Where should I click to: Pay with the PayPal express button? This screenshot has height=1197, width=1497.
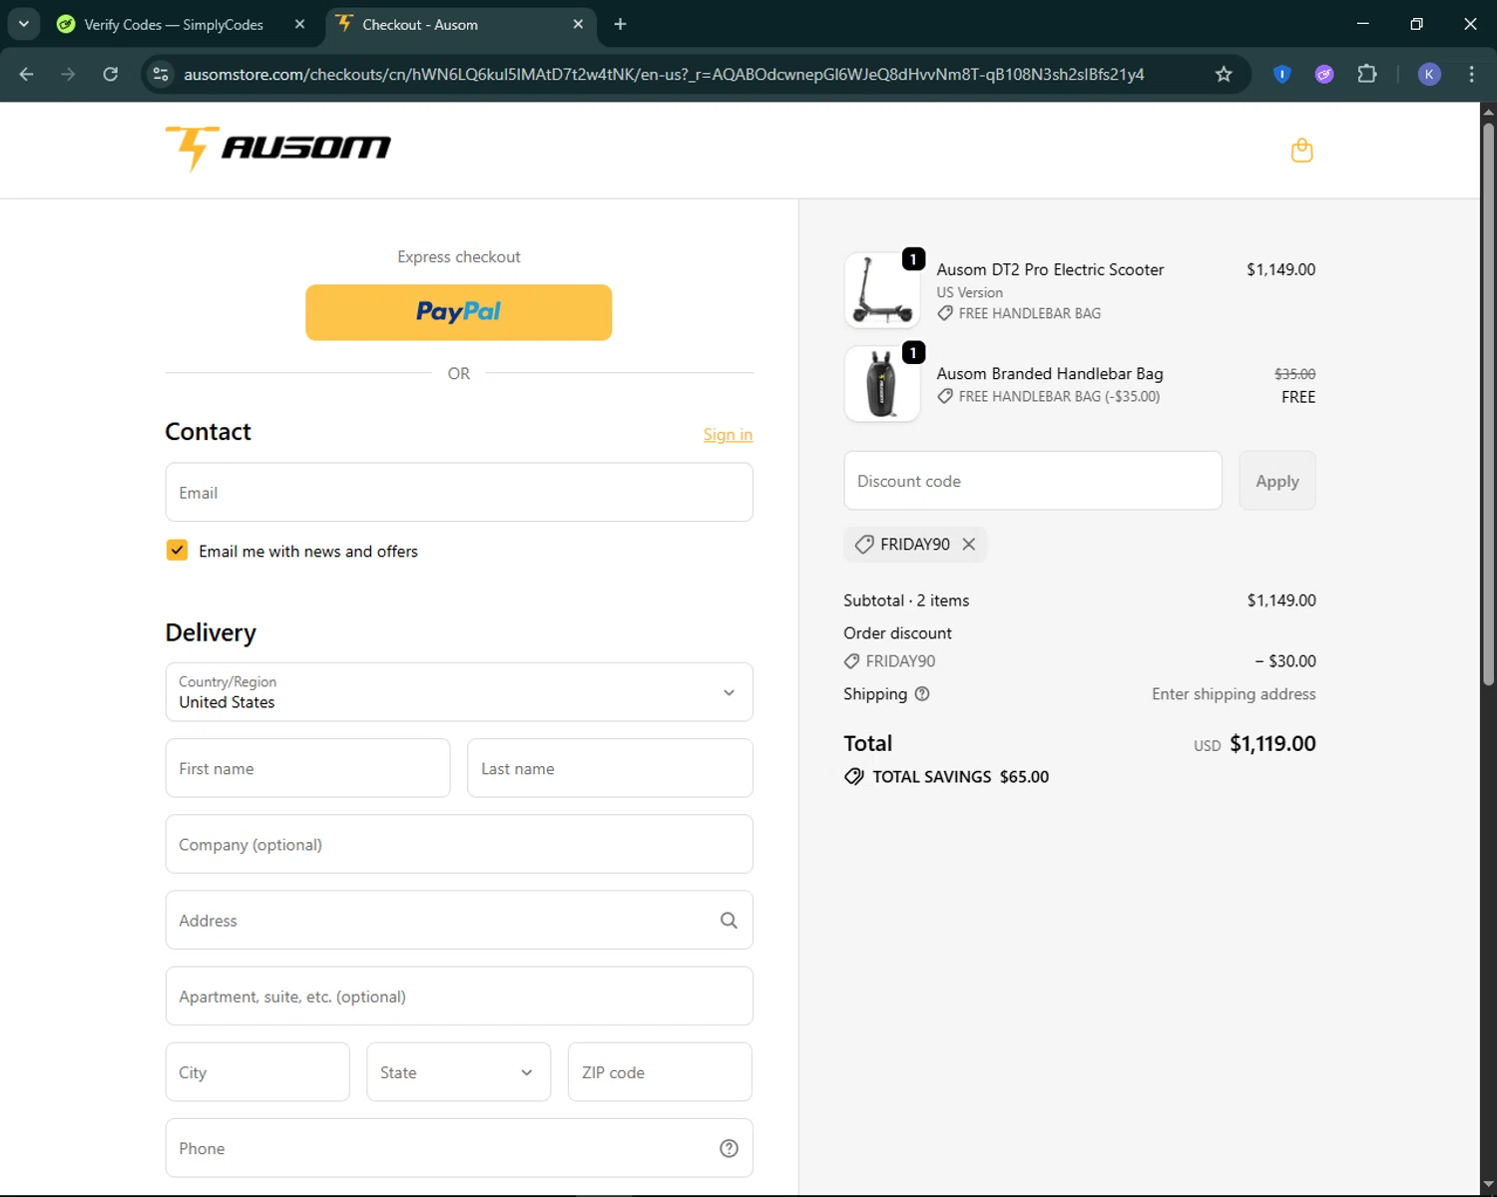point(459,312)
